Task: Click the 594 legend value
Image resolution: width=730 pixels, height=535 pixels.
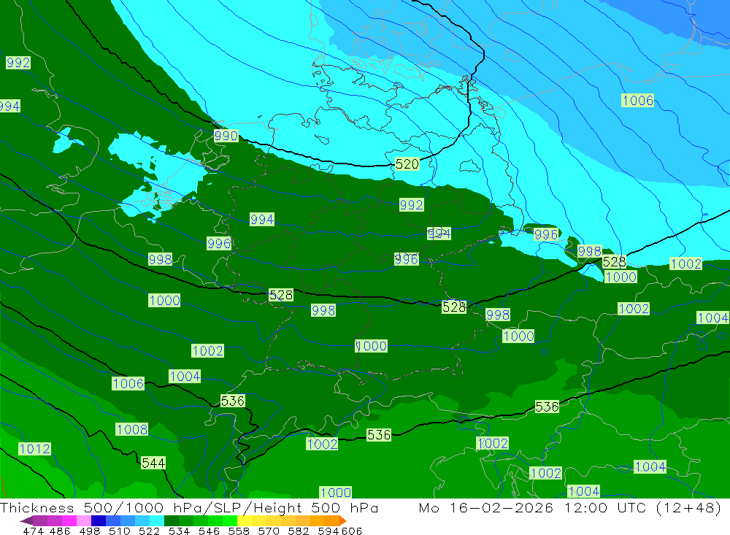Action: pos(328,531)
